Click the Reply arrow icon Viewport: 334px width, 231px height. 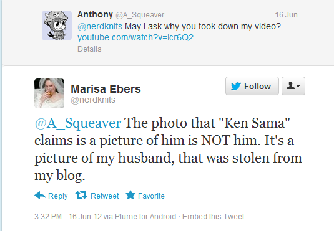pyautogui.click(x=40, y=195)
